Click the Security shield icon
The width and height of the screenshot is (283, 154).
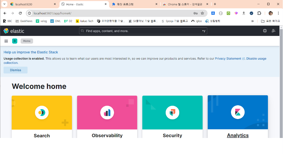click(x=172, y=113)
